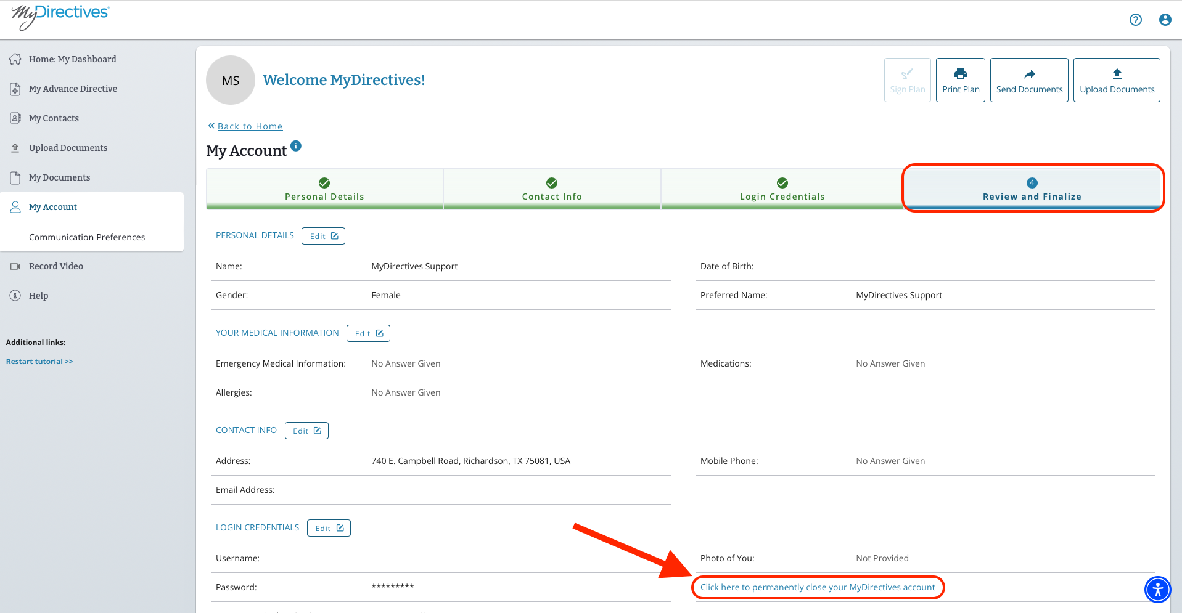Screen dimensions: 1182x613
Task: Click the Back to Home link
Action: (250, 126)
